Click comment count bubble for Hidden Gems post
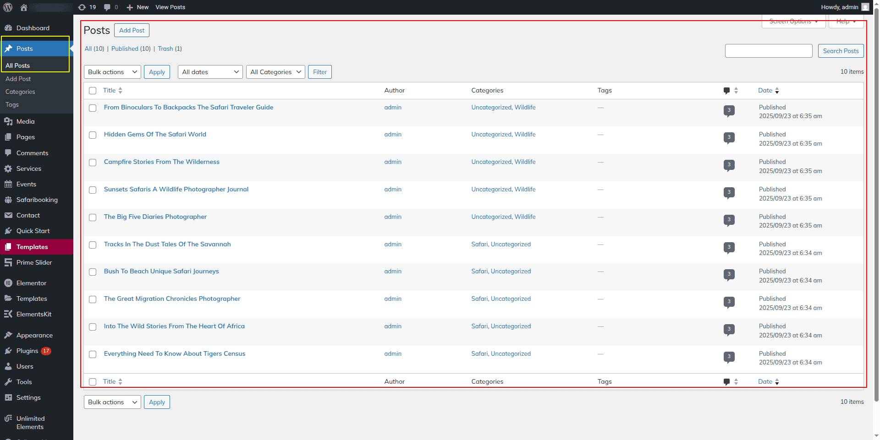Viewport: 880px width, 440px height. (729, 137)
